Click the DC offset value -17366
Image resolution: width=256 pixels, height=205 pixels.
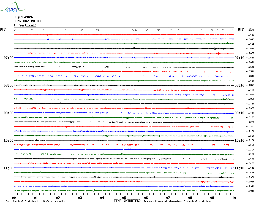tap(250, 104)
